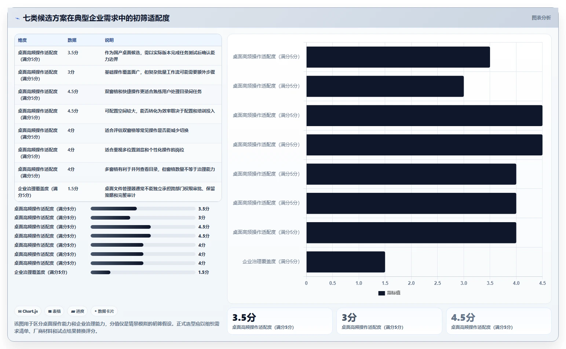Viewport: 566px width, 349px height.
Task: Click the progress bar valued 1.5分
Action: pos(143,272)
